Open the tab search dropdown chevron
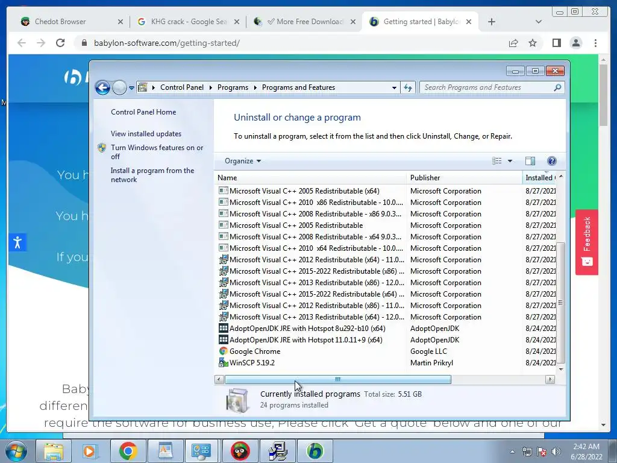617x463 pixels. pos(538,22)
